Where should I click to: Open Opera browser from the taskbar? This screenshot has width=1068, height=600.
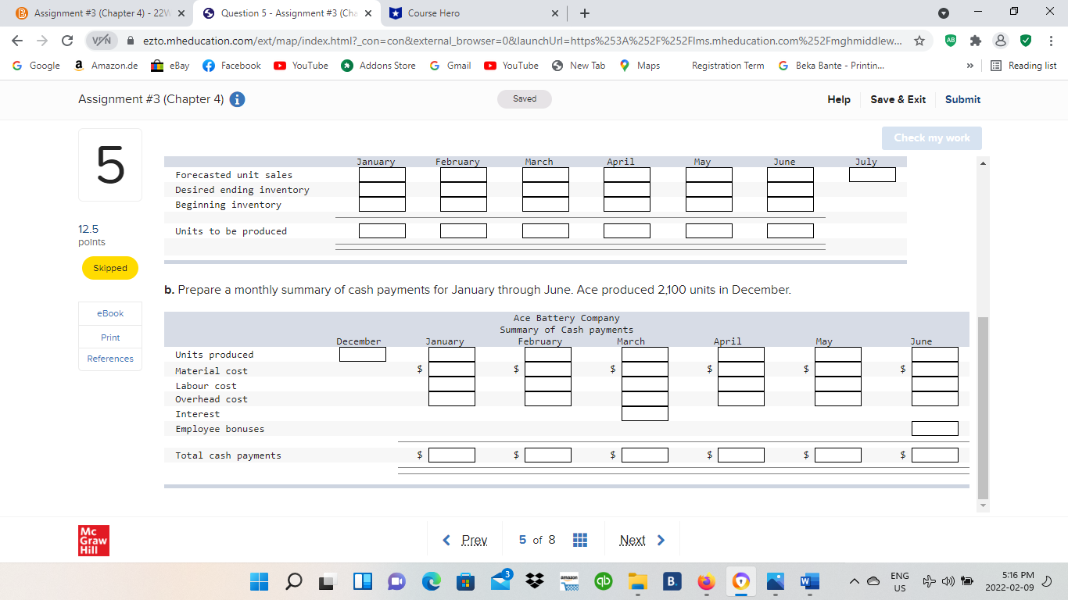coord(740,581)
